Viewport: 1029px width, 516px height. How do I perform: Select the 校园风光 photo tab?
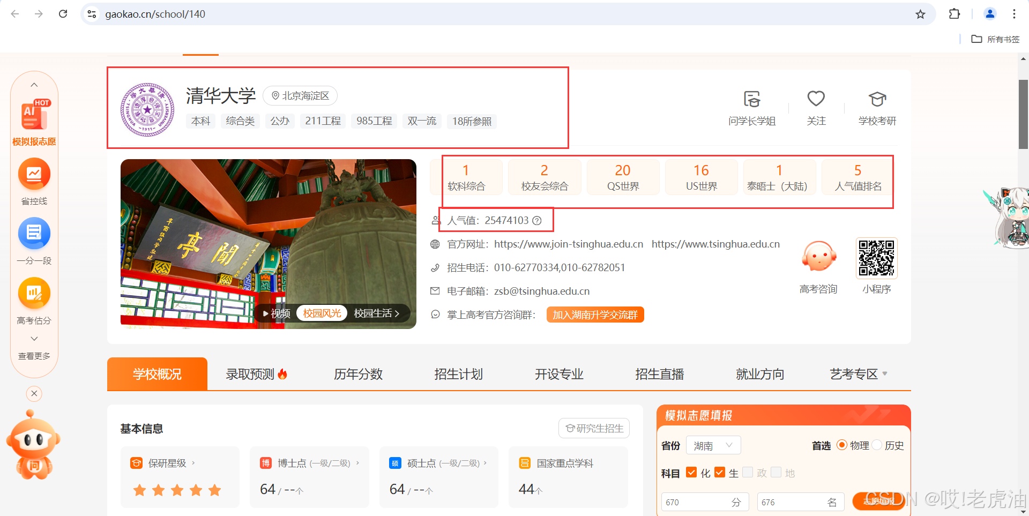[x=322, y=313]
